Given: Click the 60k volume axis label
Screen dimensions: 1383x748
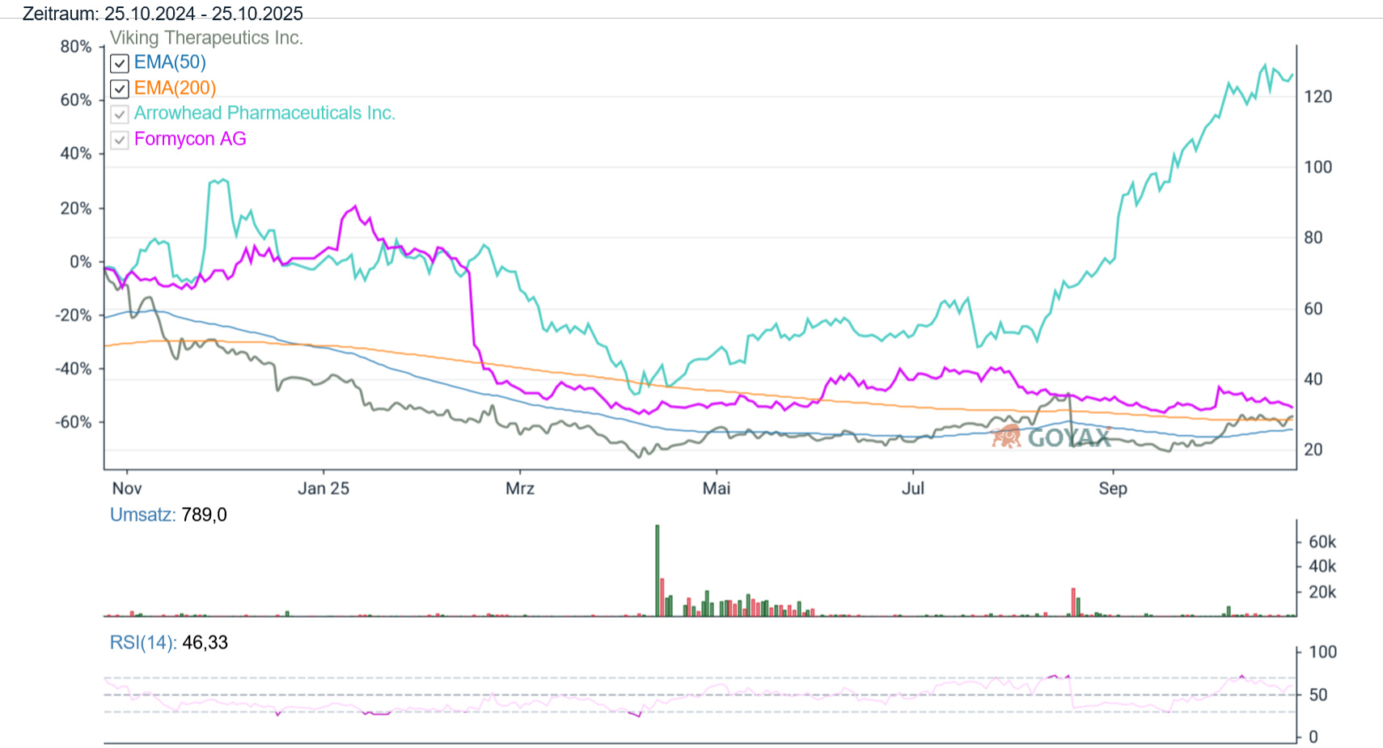Looking at the screenshot, I should [1322, 542].
